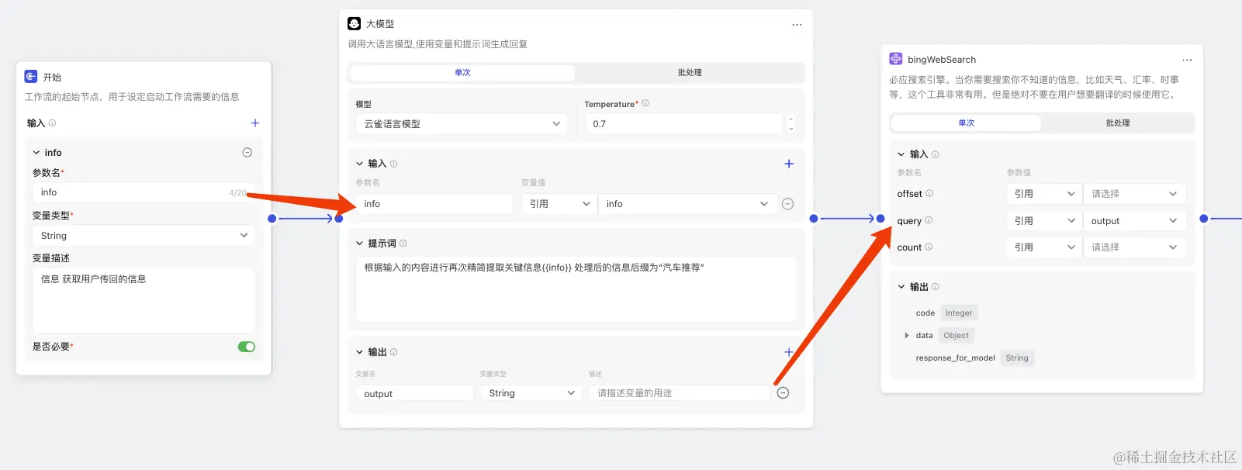Remove the info parameter in 开始 node
1242x470 pixels.
point(247,153)
